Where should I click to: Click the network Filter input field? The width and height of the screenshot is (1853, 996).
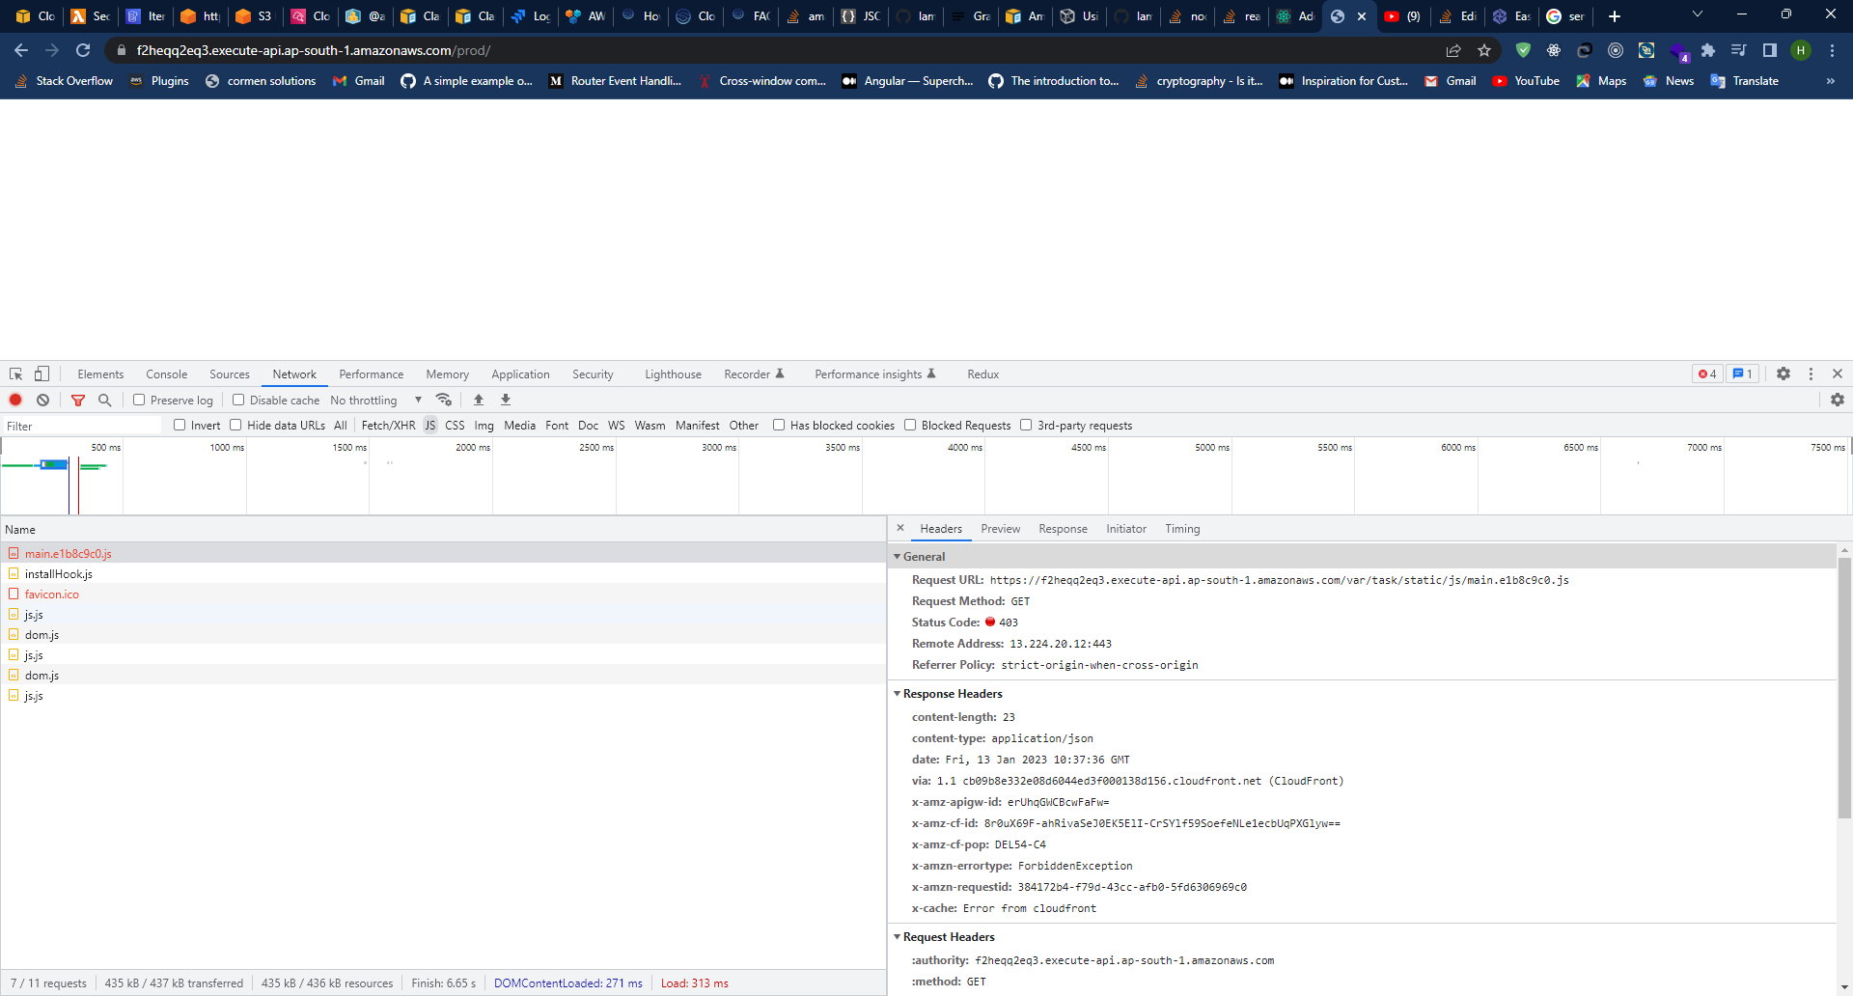(82, 426)
